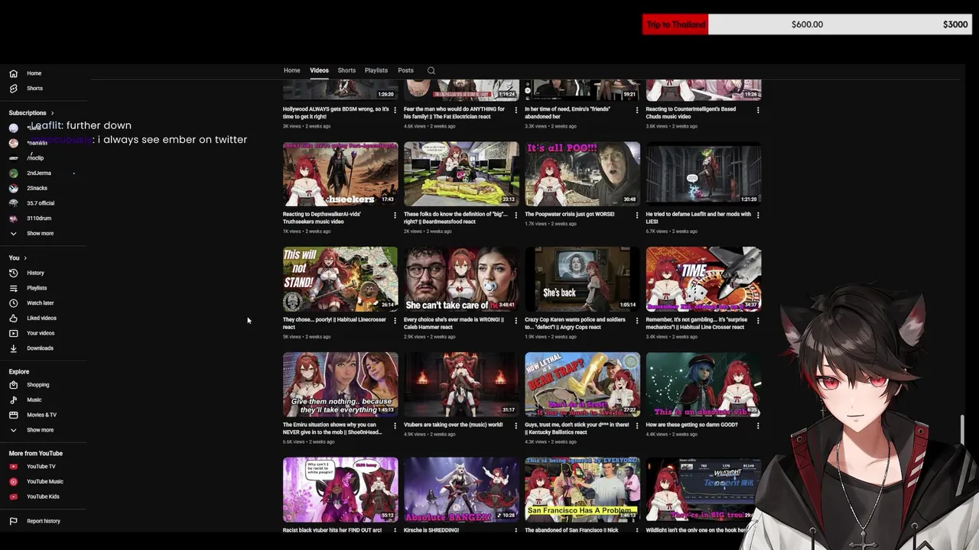
Task: Open the YouTube Music red icon
Action: tap(13, 481)
